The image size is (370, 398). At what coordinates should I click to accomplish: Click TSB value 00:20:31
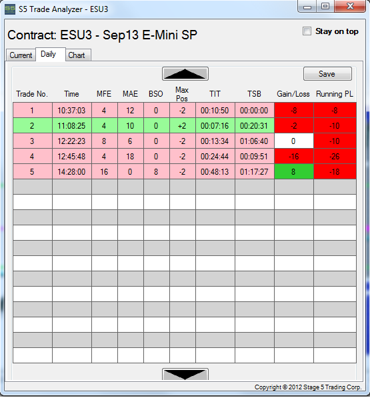tap(255, 125)
